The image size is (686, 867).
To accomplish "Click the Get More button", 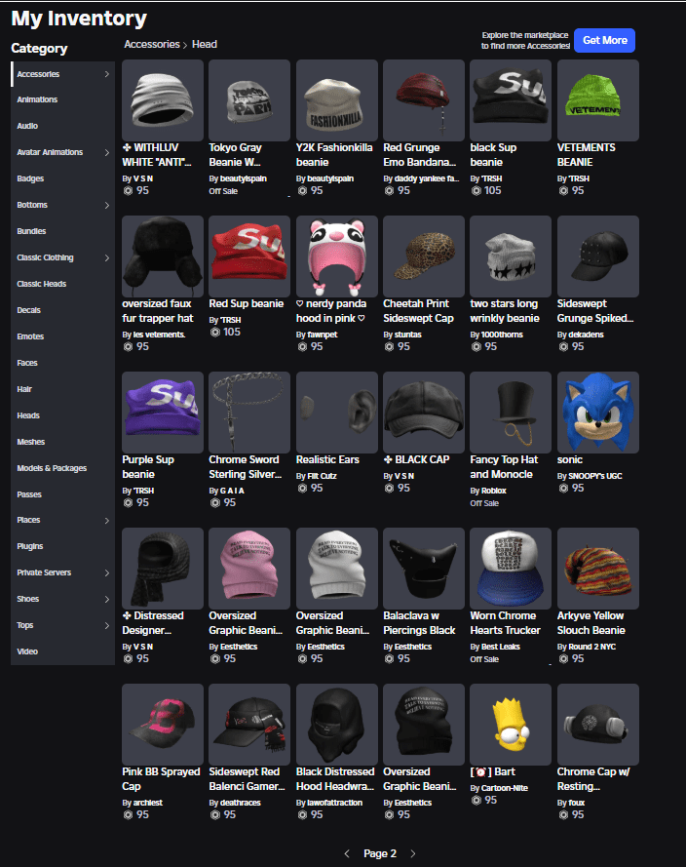I will 603,40.
